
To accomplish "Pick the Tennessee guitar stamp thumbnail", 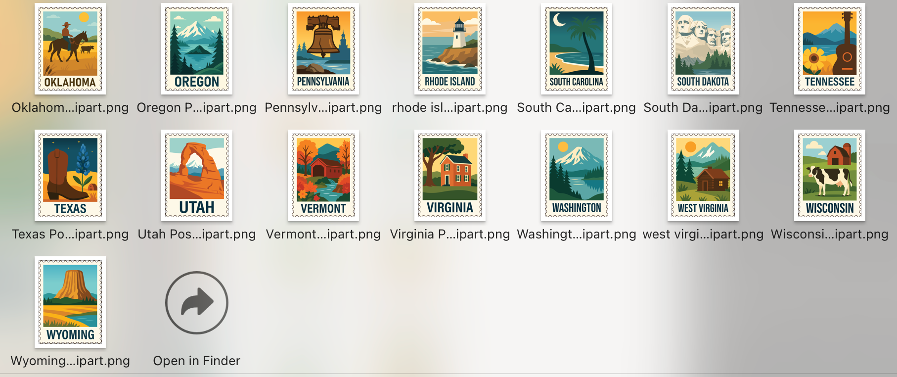I will tap(830, 48).
